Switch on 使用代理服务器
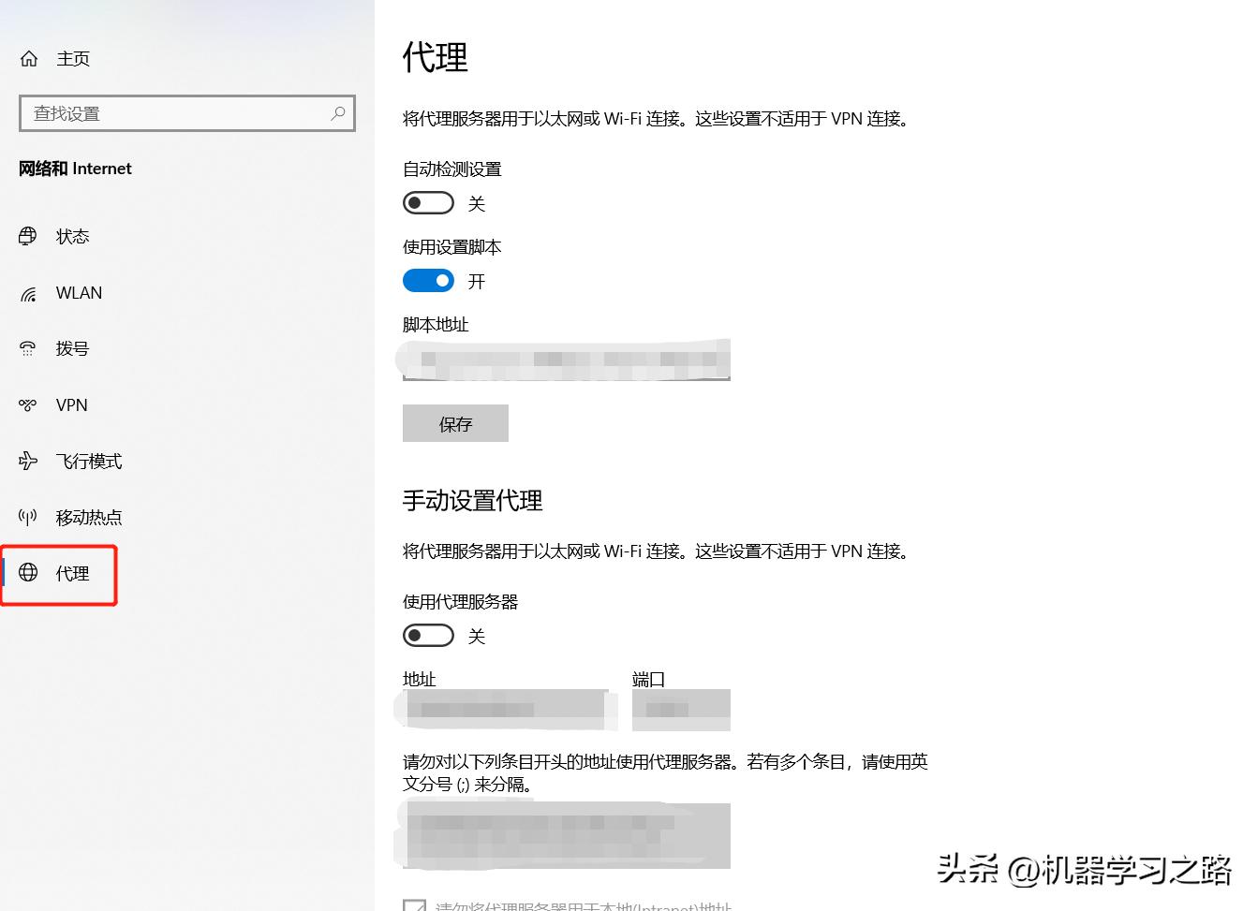The width and height of the screenshot is (1258, 911). click(x=428, y=635)
